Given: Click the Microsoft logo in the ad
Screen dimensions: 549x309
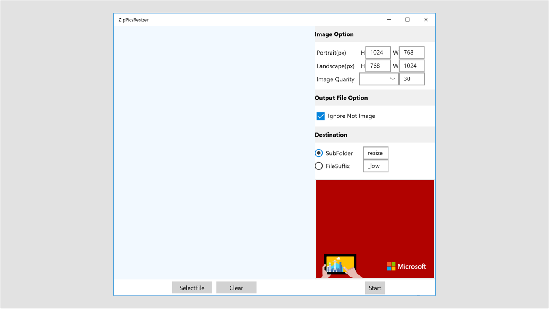Looking at the screenshot, I should click(406, 266).
